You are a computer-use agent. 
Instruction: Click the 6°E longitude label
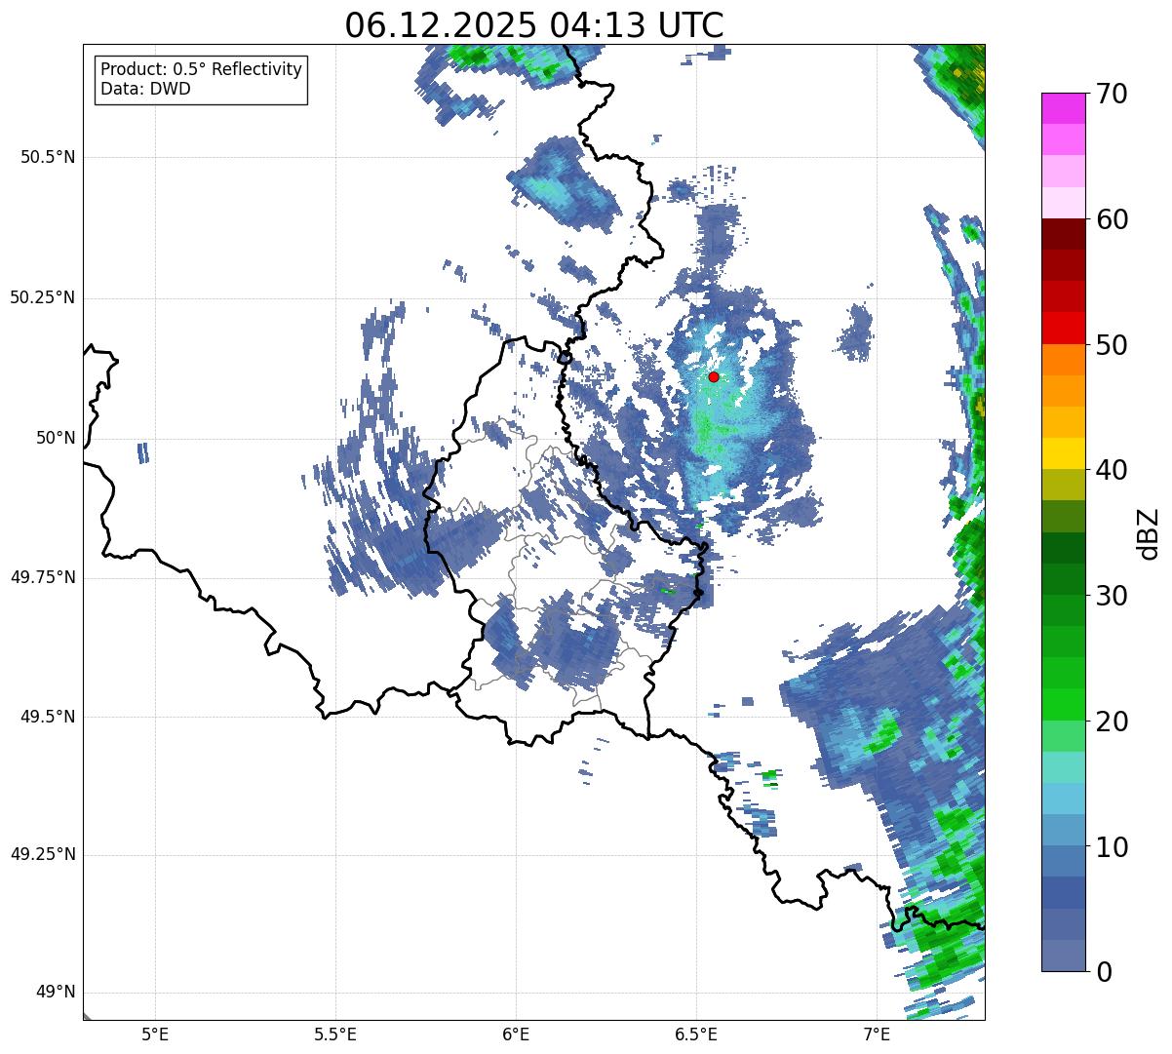click(516, 1034)
